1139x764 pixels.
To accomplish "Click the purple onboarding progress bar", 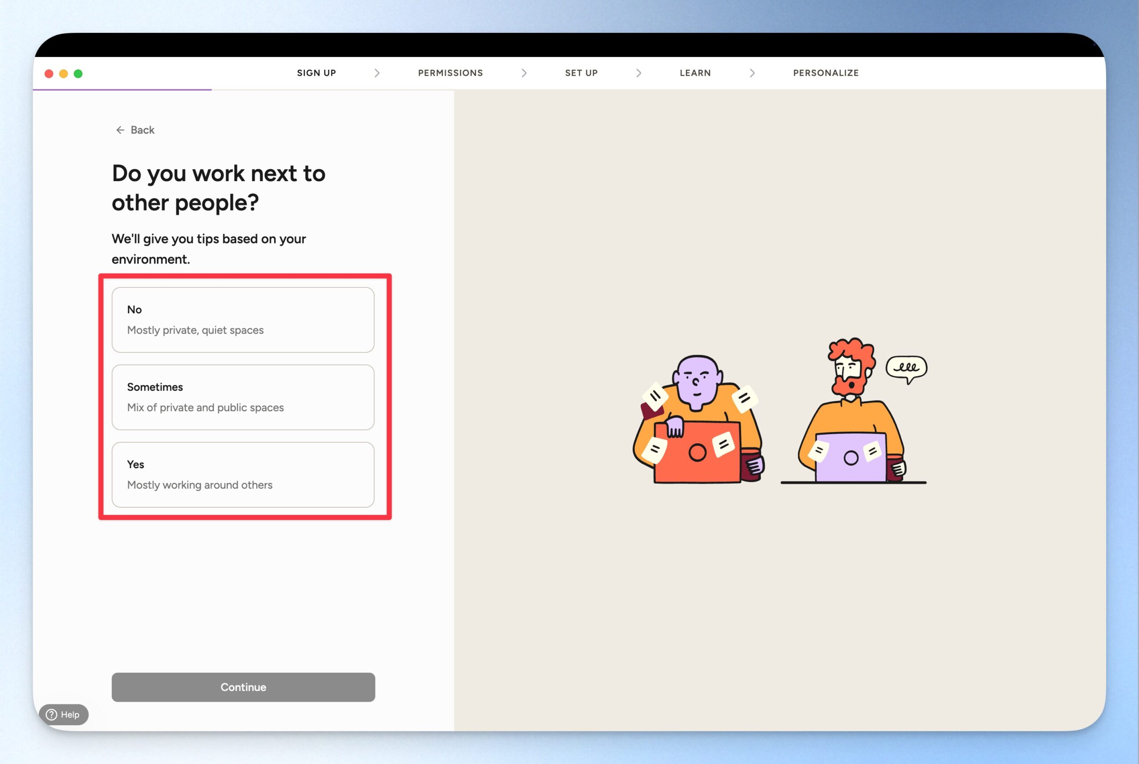I will coord(122,89).
